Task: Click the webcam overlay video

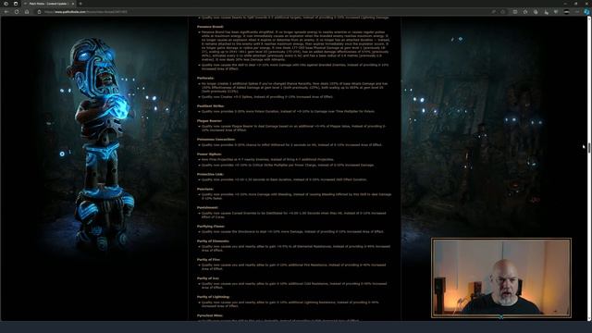Action: (x=501, y=277)
